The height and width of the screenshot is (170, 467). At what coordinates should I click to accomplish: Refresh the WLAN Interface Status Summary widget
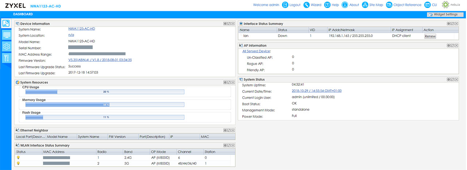click(229, 145)
